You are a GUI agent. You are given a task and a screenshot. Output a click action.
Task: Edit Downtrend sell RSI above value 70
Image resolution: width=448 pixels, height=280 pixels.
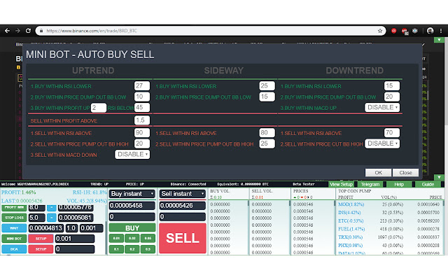[x=392, y=132]
